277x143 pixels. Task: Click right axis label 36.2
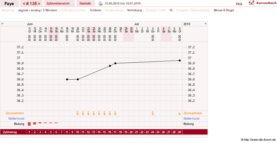191,101
